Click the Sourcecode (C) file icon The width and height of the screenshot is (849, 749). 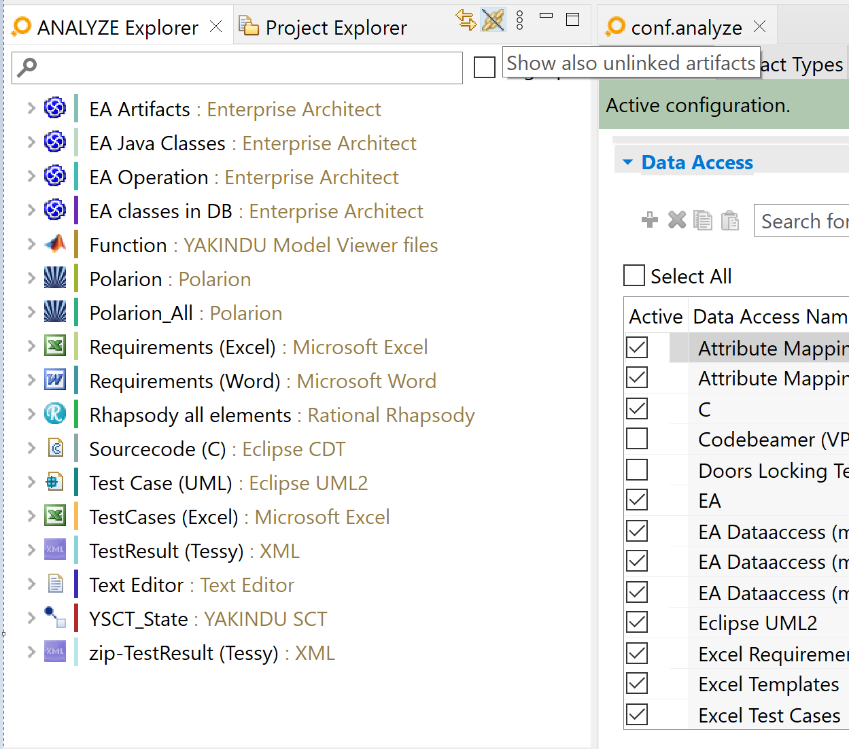click(55, 448)
